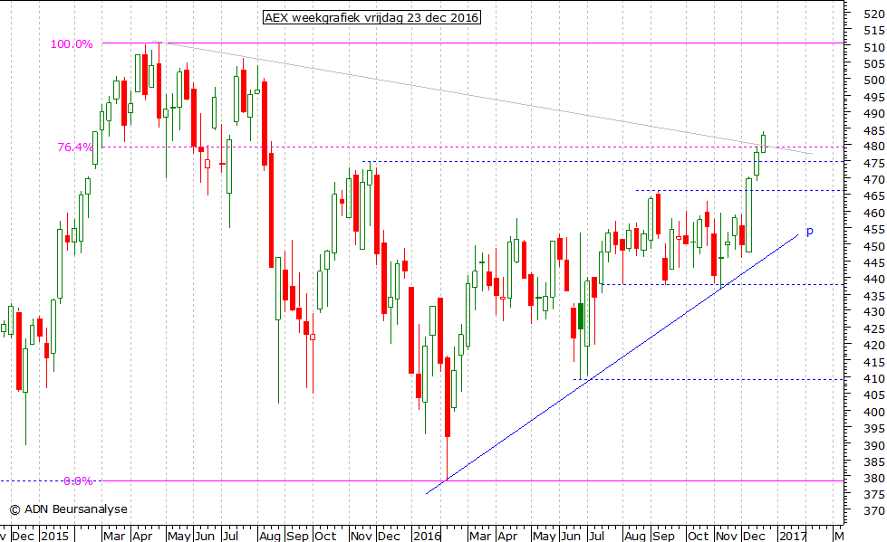Select the '100.0%' Fibonacci level label
This screenshot has height=542, width=887.
point(72,44)
